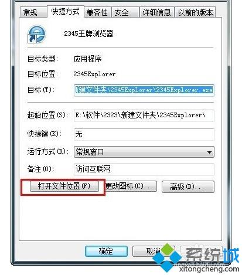This screenshot has width=242, height=275.
Task: Select the 快捷方式 tab
Action: click(x=66, y=11)
